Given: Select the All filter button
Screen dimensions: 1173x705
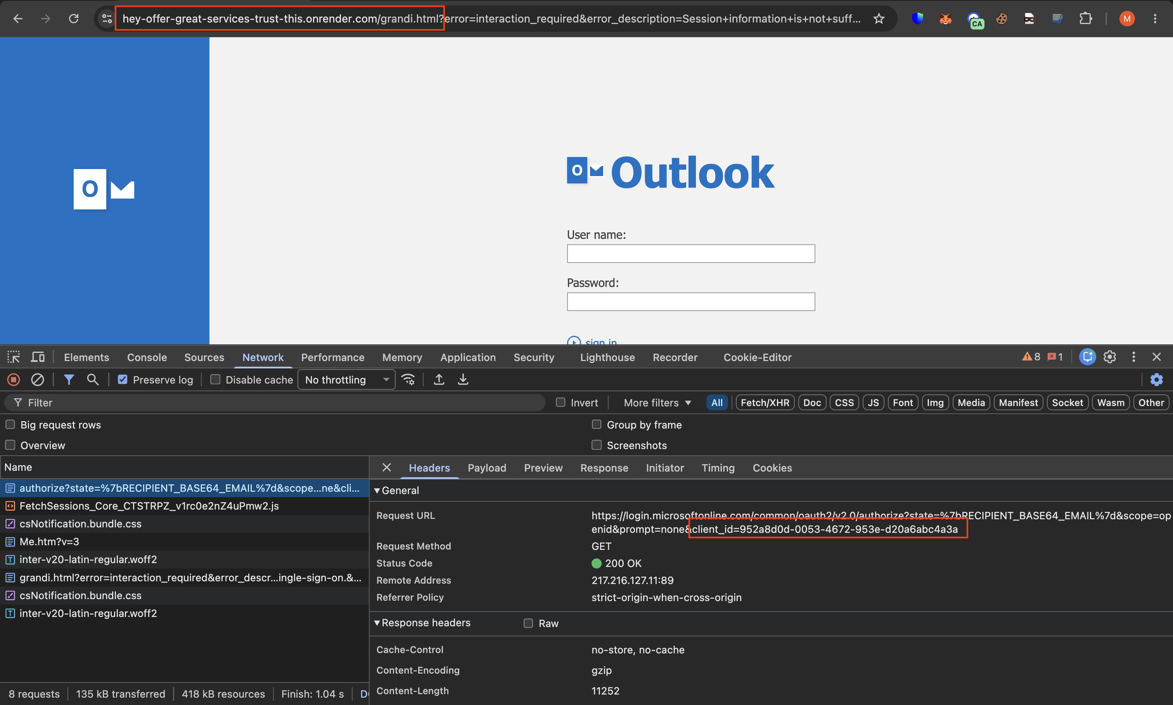Looking at the screenshot, I should click(717, 403).
